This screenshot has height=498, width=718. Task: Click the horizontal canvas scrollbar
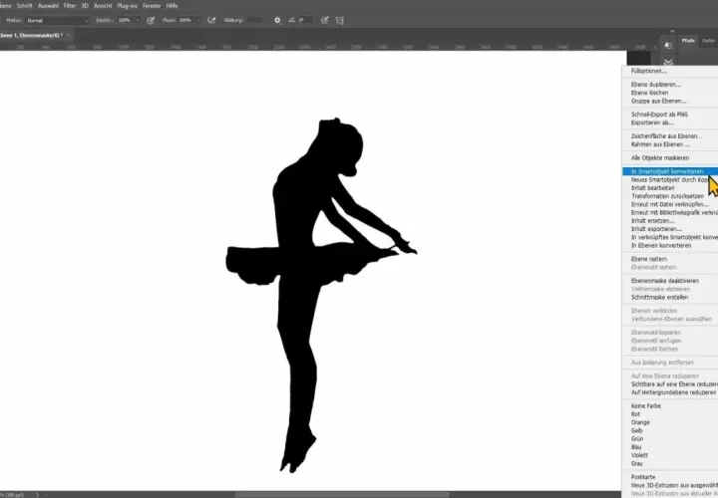pos(342,494)
